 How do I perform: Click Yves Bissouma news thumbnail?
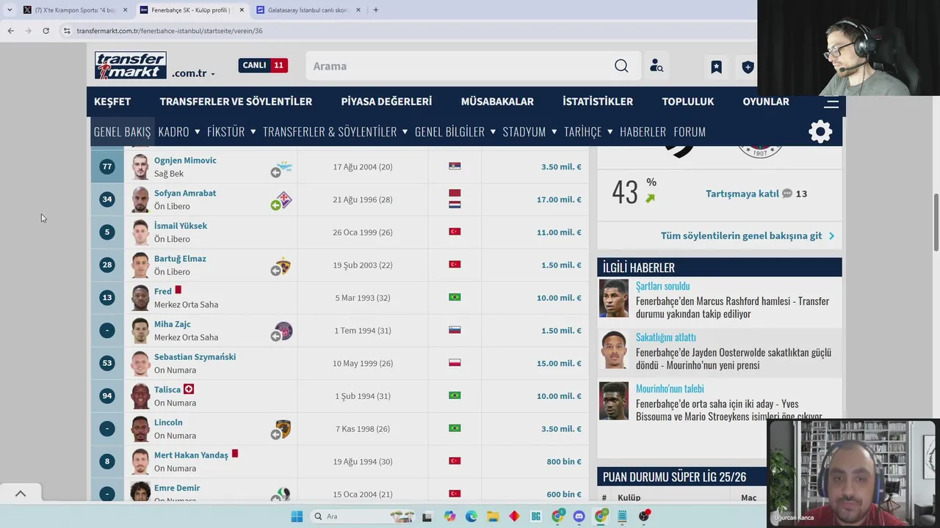[614, 400]
